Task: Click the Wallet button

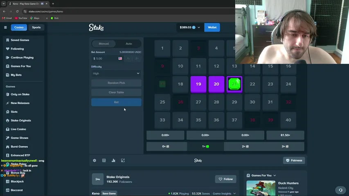Action: 212,27
